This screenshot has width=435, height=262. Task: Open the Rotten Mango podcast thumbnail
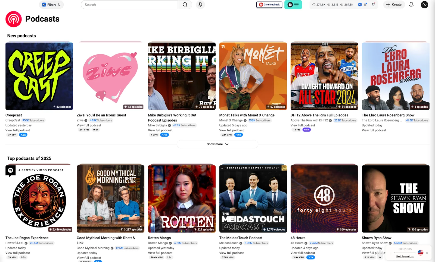181,199
